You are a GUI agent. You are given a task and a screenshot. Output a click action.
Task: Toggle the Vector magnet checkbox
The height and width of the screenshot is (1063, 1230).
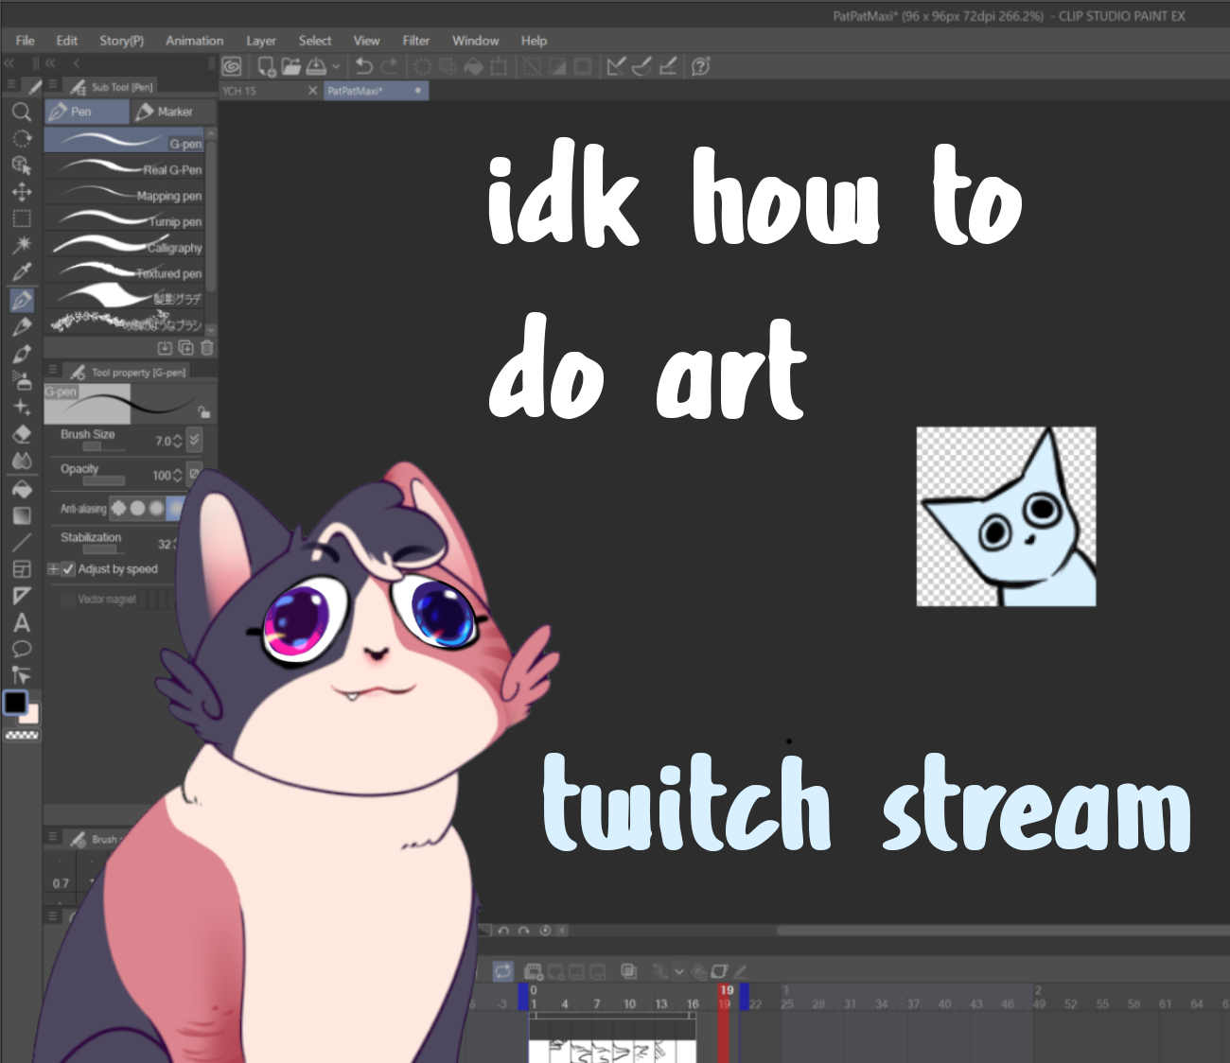(x=65, y=600)
